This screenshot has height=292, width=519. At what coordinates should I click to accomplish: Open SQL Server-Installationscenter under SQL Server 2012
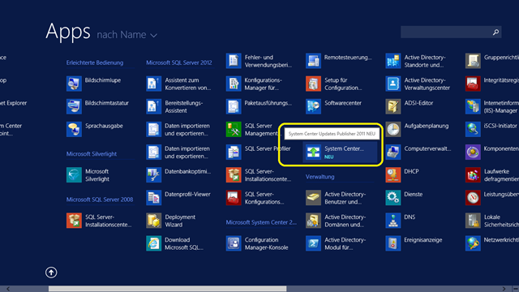[x=234, y=175]
